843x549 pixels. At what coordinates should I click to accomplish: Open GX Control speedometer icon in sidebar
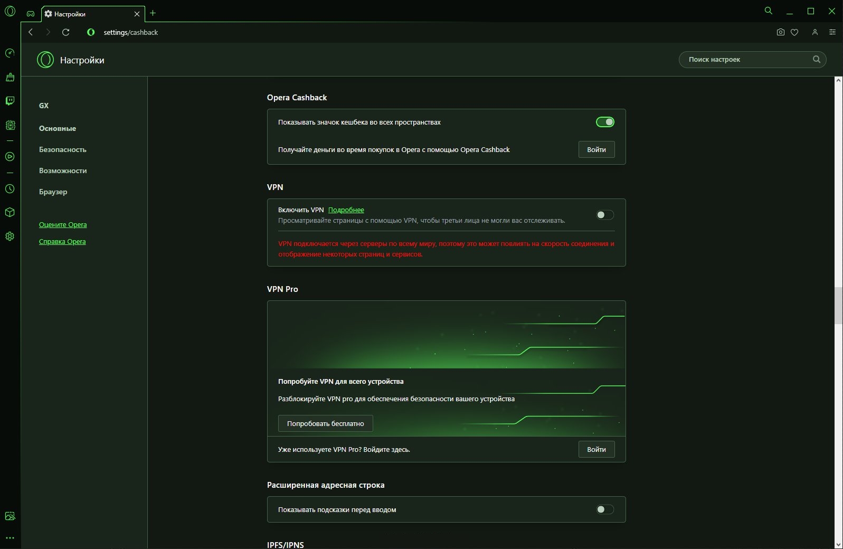coord(10,53)
